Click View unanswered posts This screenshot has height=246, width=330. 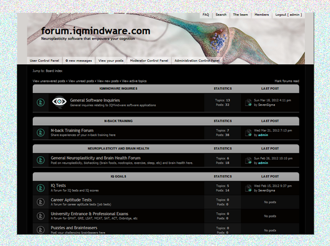(x=49, y=81)
